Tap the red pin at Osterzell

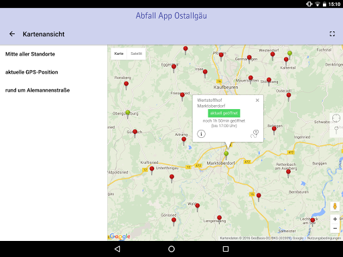coord(289,96)
